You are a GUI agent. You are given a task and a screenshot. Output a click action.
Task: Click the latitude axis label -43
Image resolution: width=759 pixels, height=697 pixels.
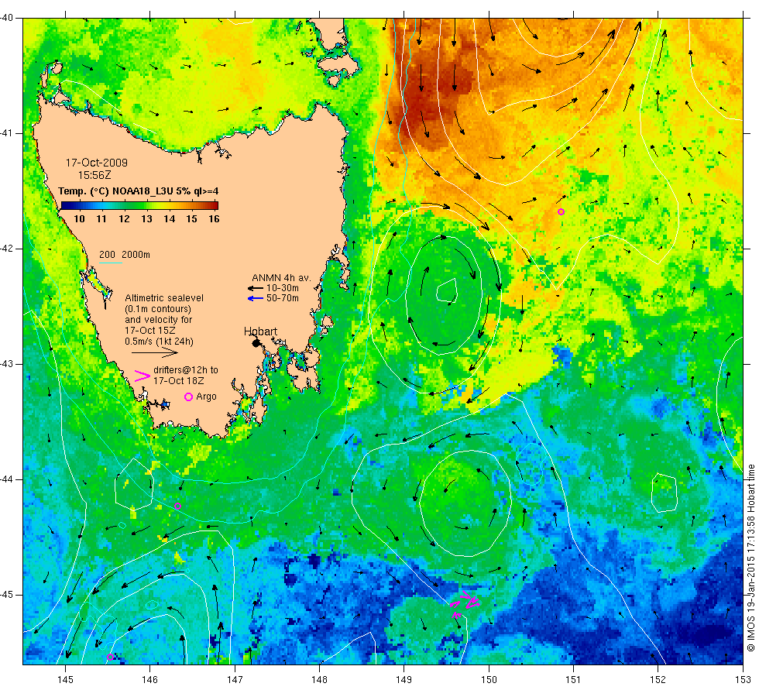[6, 364]
